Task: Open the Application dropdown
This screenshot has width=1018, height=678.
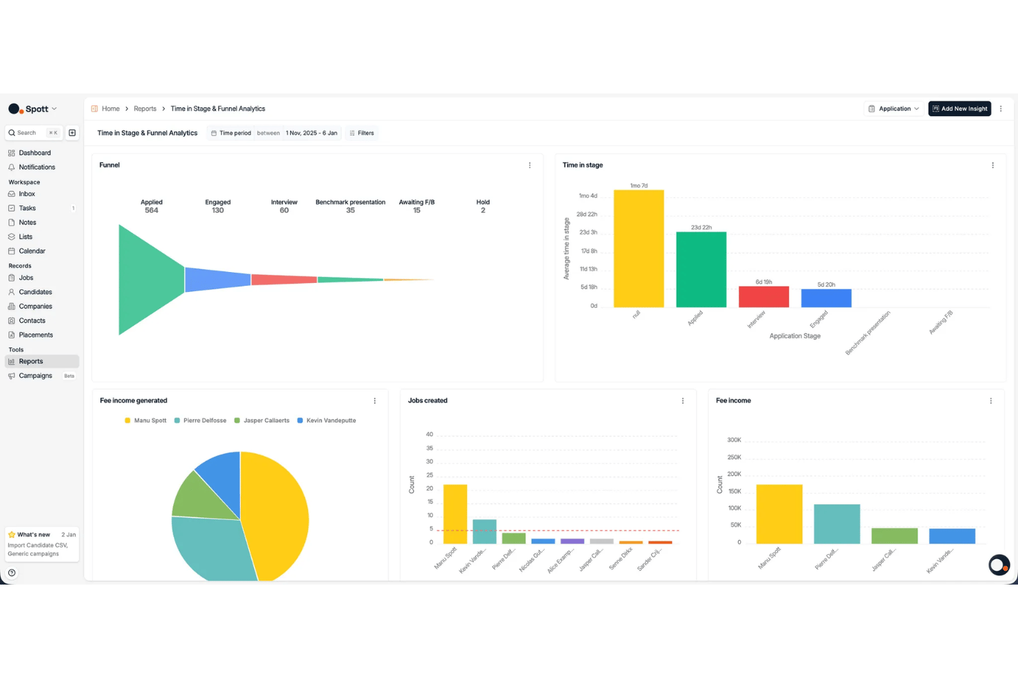Action: [x=894, y=109]
